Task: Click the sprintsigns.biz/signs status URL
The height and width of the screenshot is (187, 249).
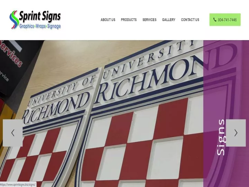Action: pos(18,185)
